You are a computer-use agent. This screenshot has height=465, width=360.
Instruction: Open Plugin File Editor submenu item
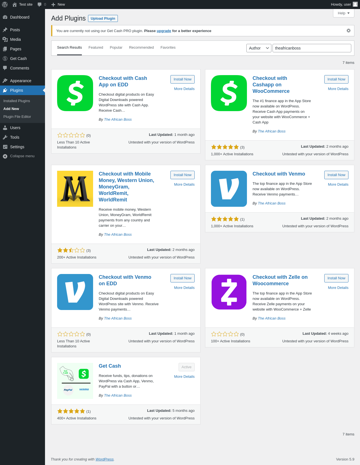(22, 117)
